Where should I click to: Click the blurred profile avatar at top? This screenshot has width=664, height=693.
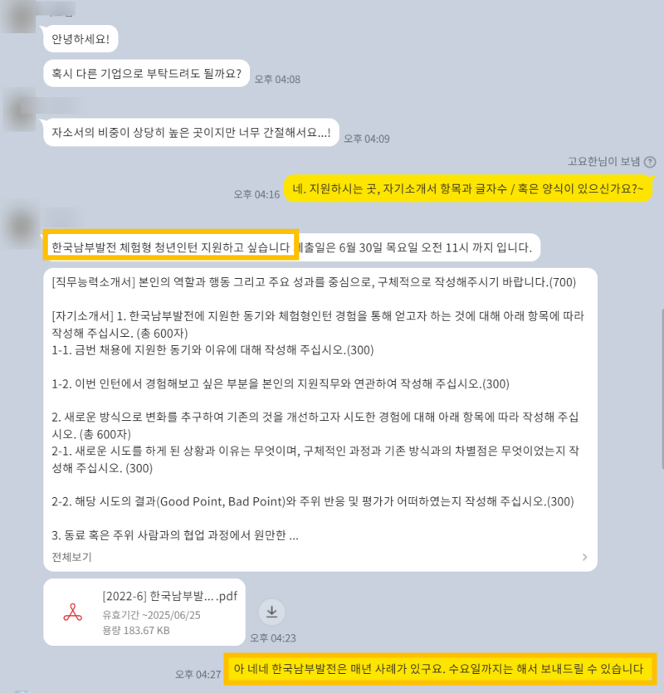coord(17,16)
